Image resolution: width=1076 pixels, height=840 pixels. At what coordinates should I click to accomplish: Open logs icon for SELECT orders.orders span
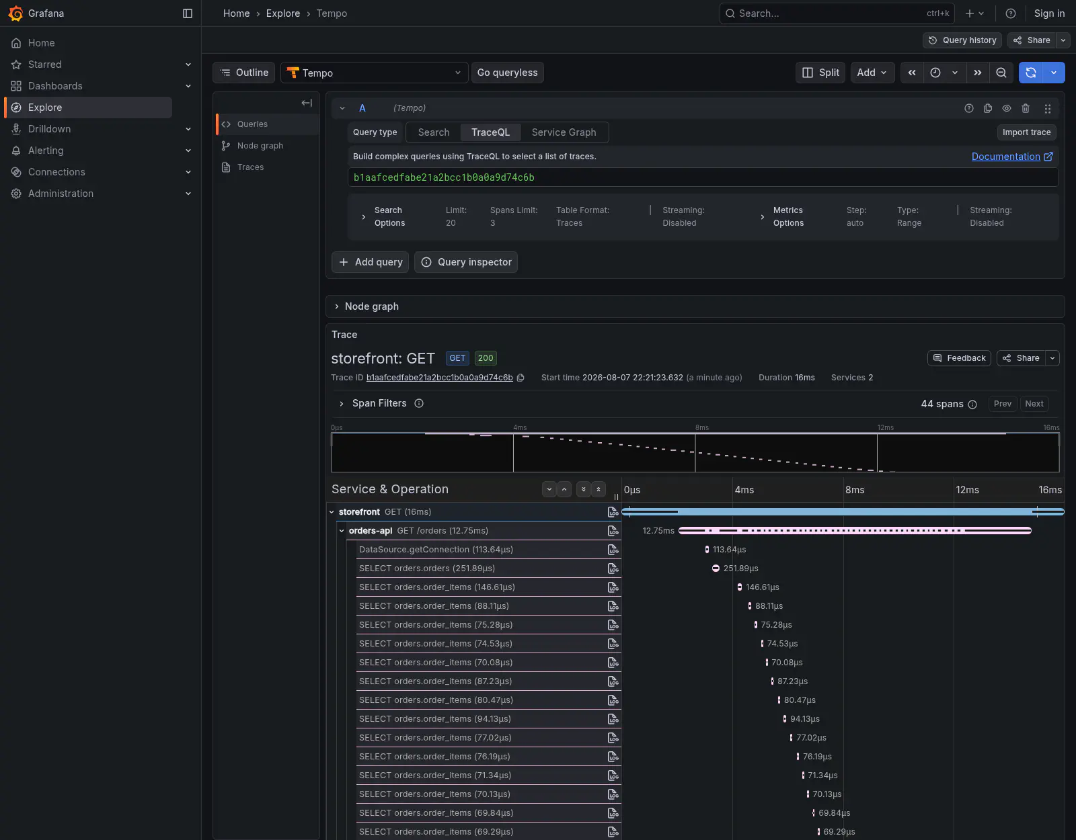pos(613,569)
